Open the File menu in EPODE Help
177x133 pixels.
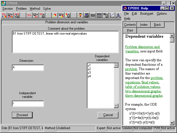pyautogui.click(x=126, y=14)
